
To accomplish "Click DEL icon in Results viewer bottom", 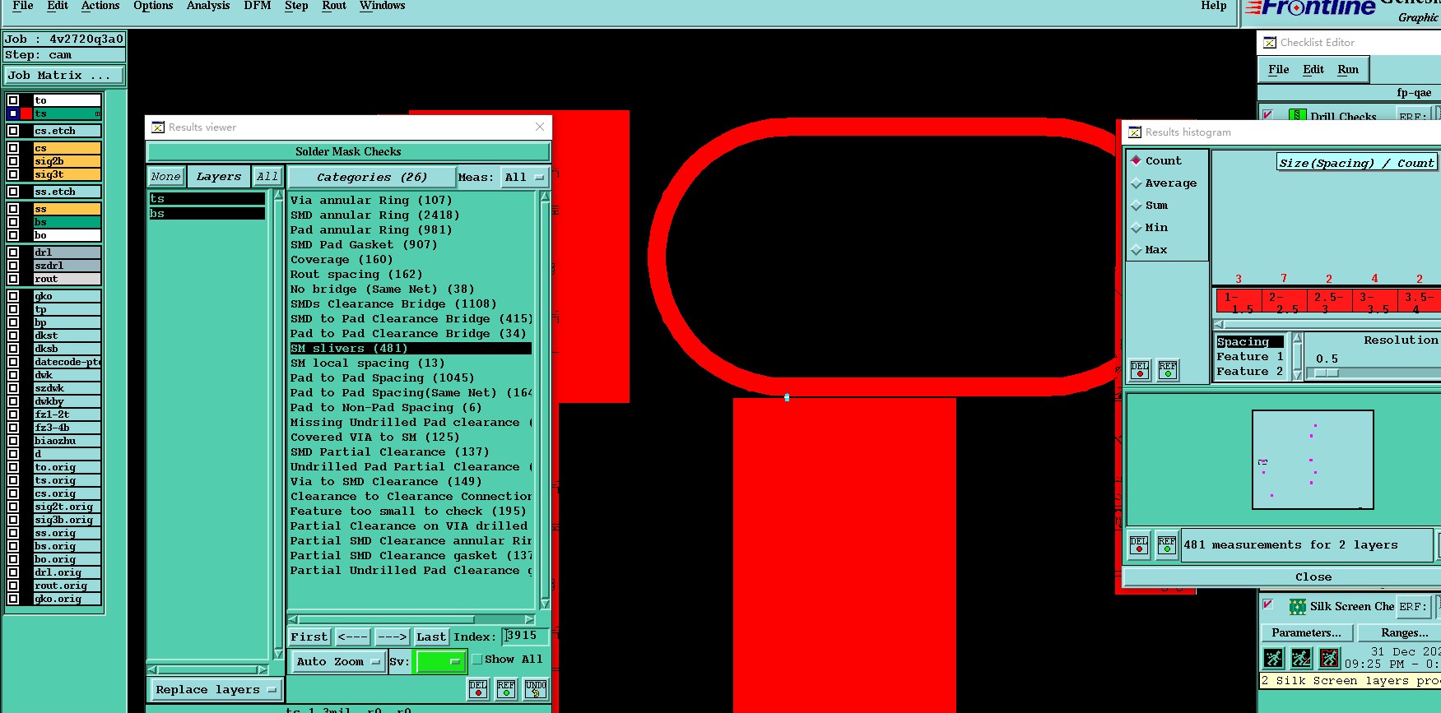I will [x=478, y=689].
